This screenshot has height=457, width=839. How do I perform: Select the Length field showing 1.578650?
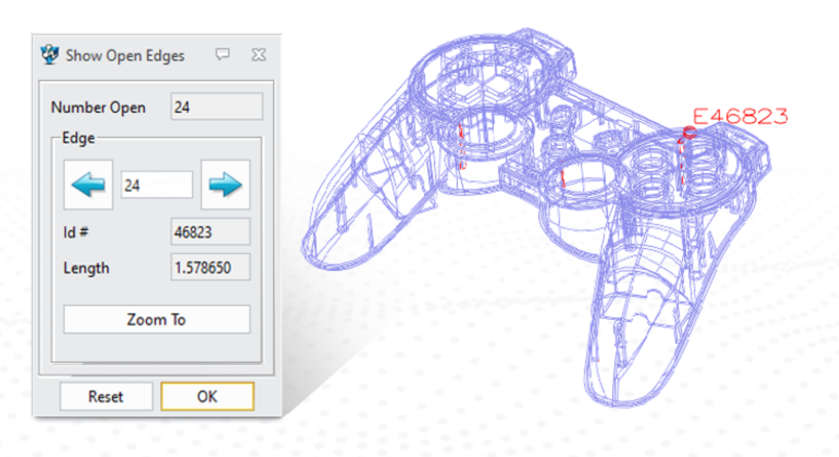coord(210,267)
